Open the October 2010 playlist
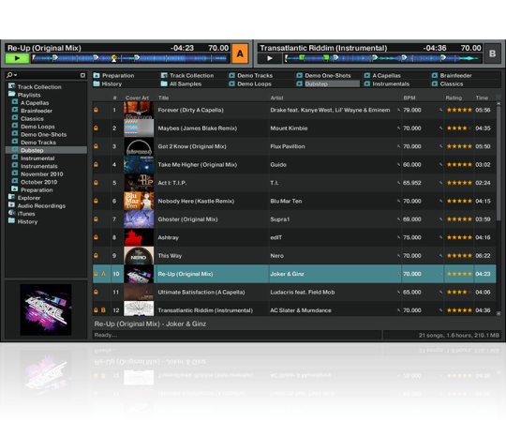 [38, 182]
